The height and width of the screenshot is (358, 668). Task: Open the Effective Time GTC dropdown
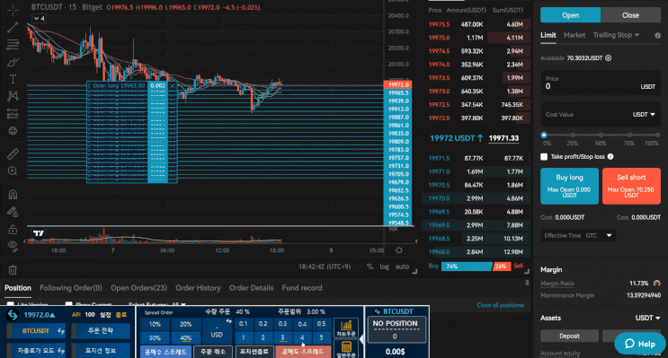(578, 236)
